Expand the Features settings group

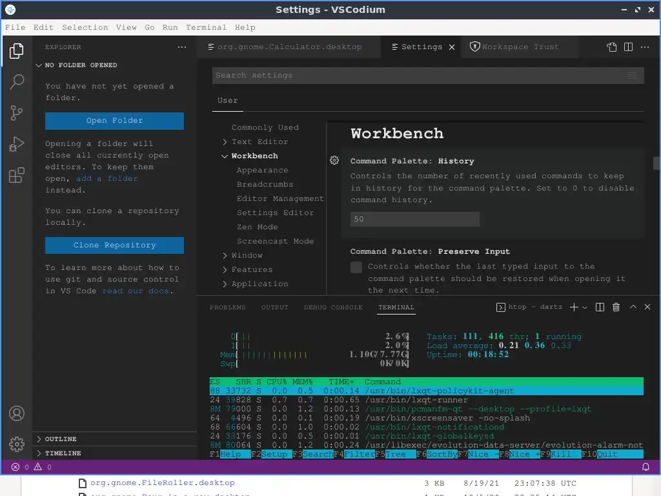(225, 270)
